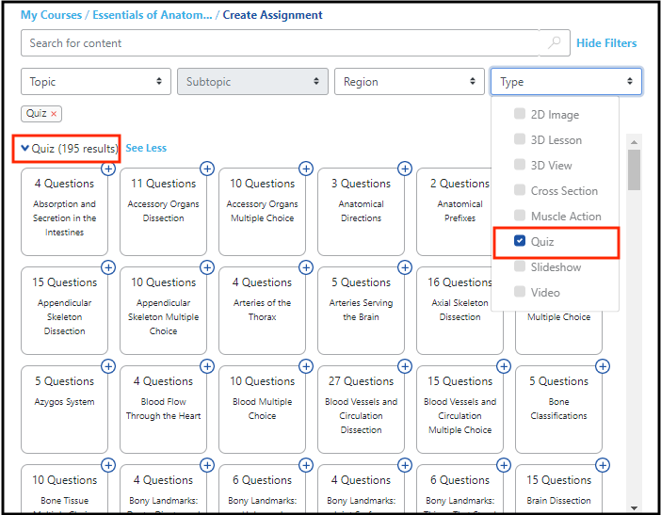Click the scrollbar down arrow
The height and width of the screenshot is (515, 661).
pos(634,507)
